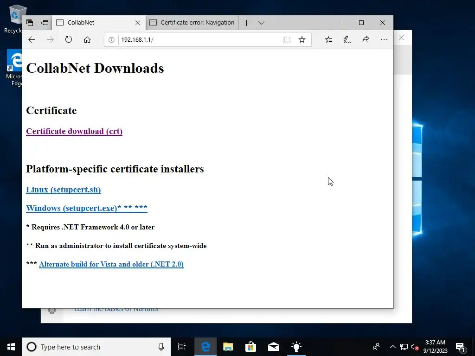Click the CollabNet Downloads heading
This screenshot has height=356, width=475.
click(x=95, y=68)
